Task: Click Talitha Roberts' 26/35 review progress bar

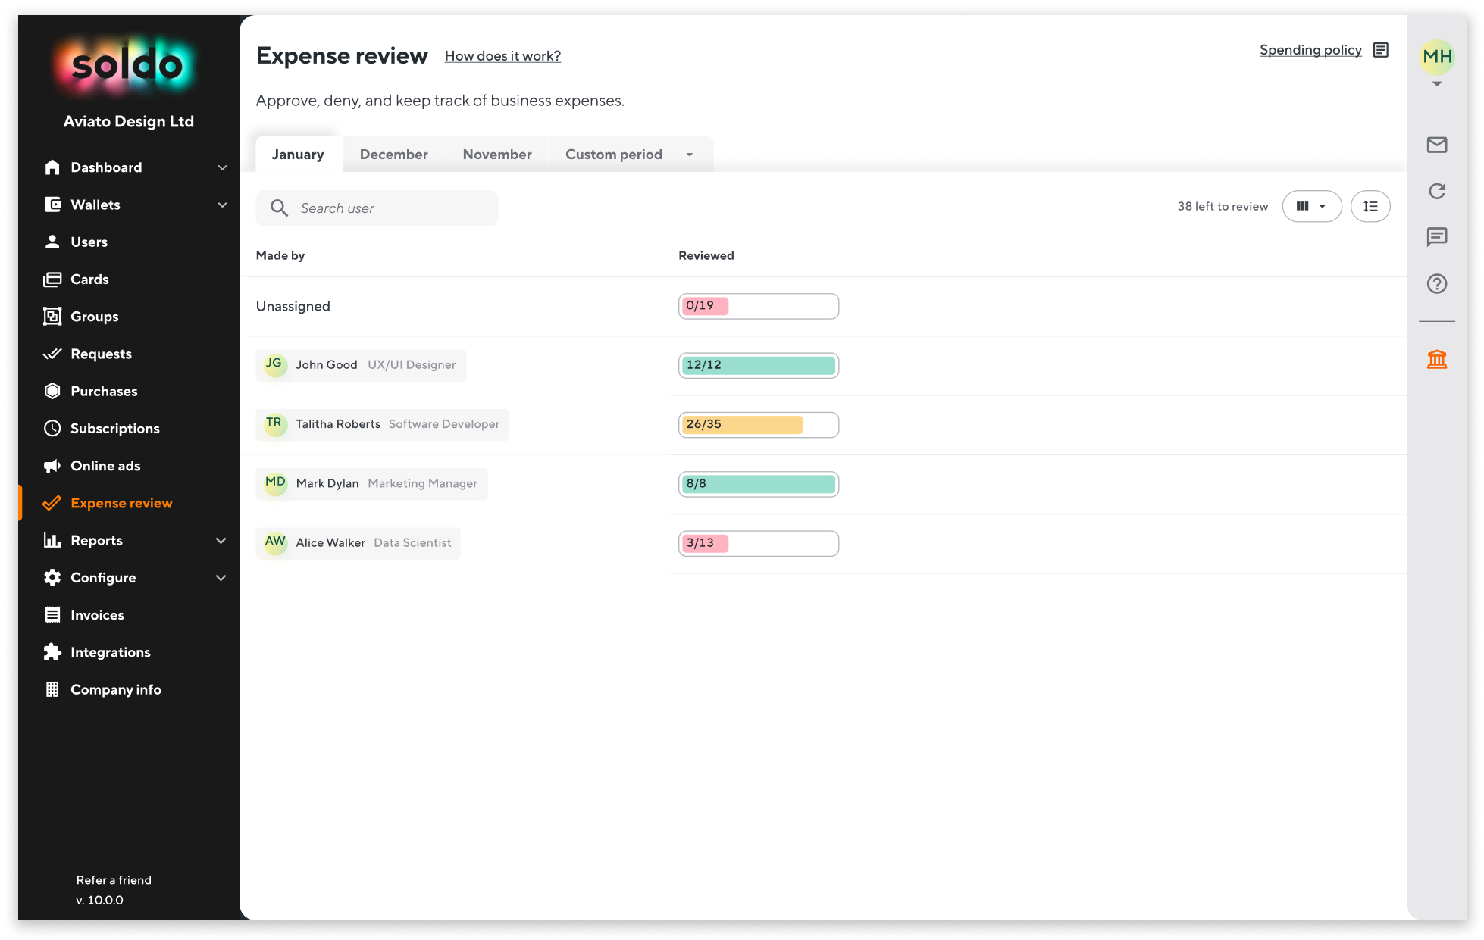Action: tap(758, 425)
